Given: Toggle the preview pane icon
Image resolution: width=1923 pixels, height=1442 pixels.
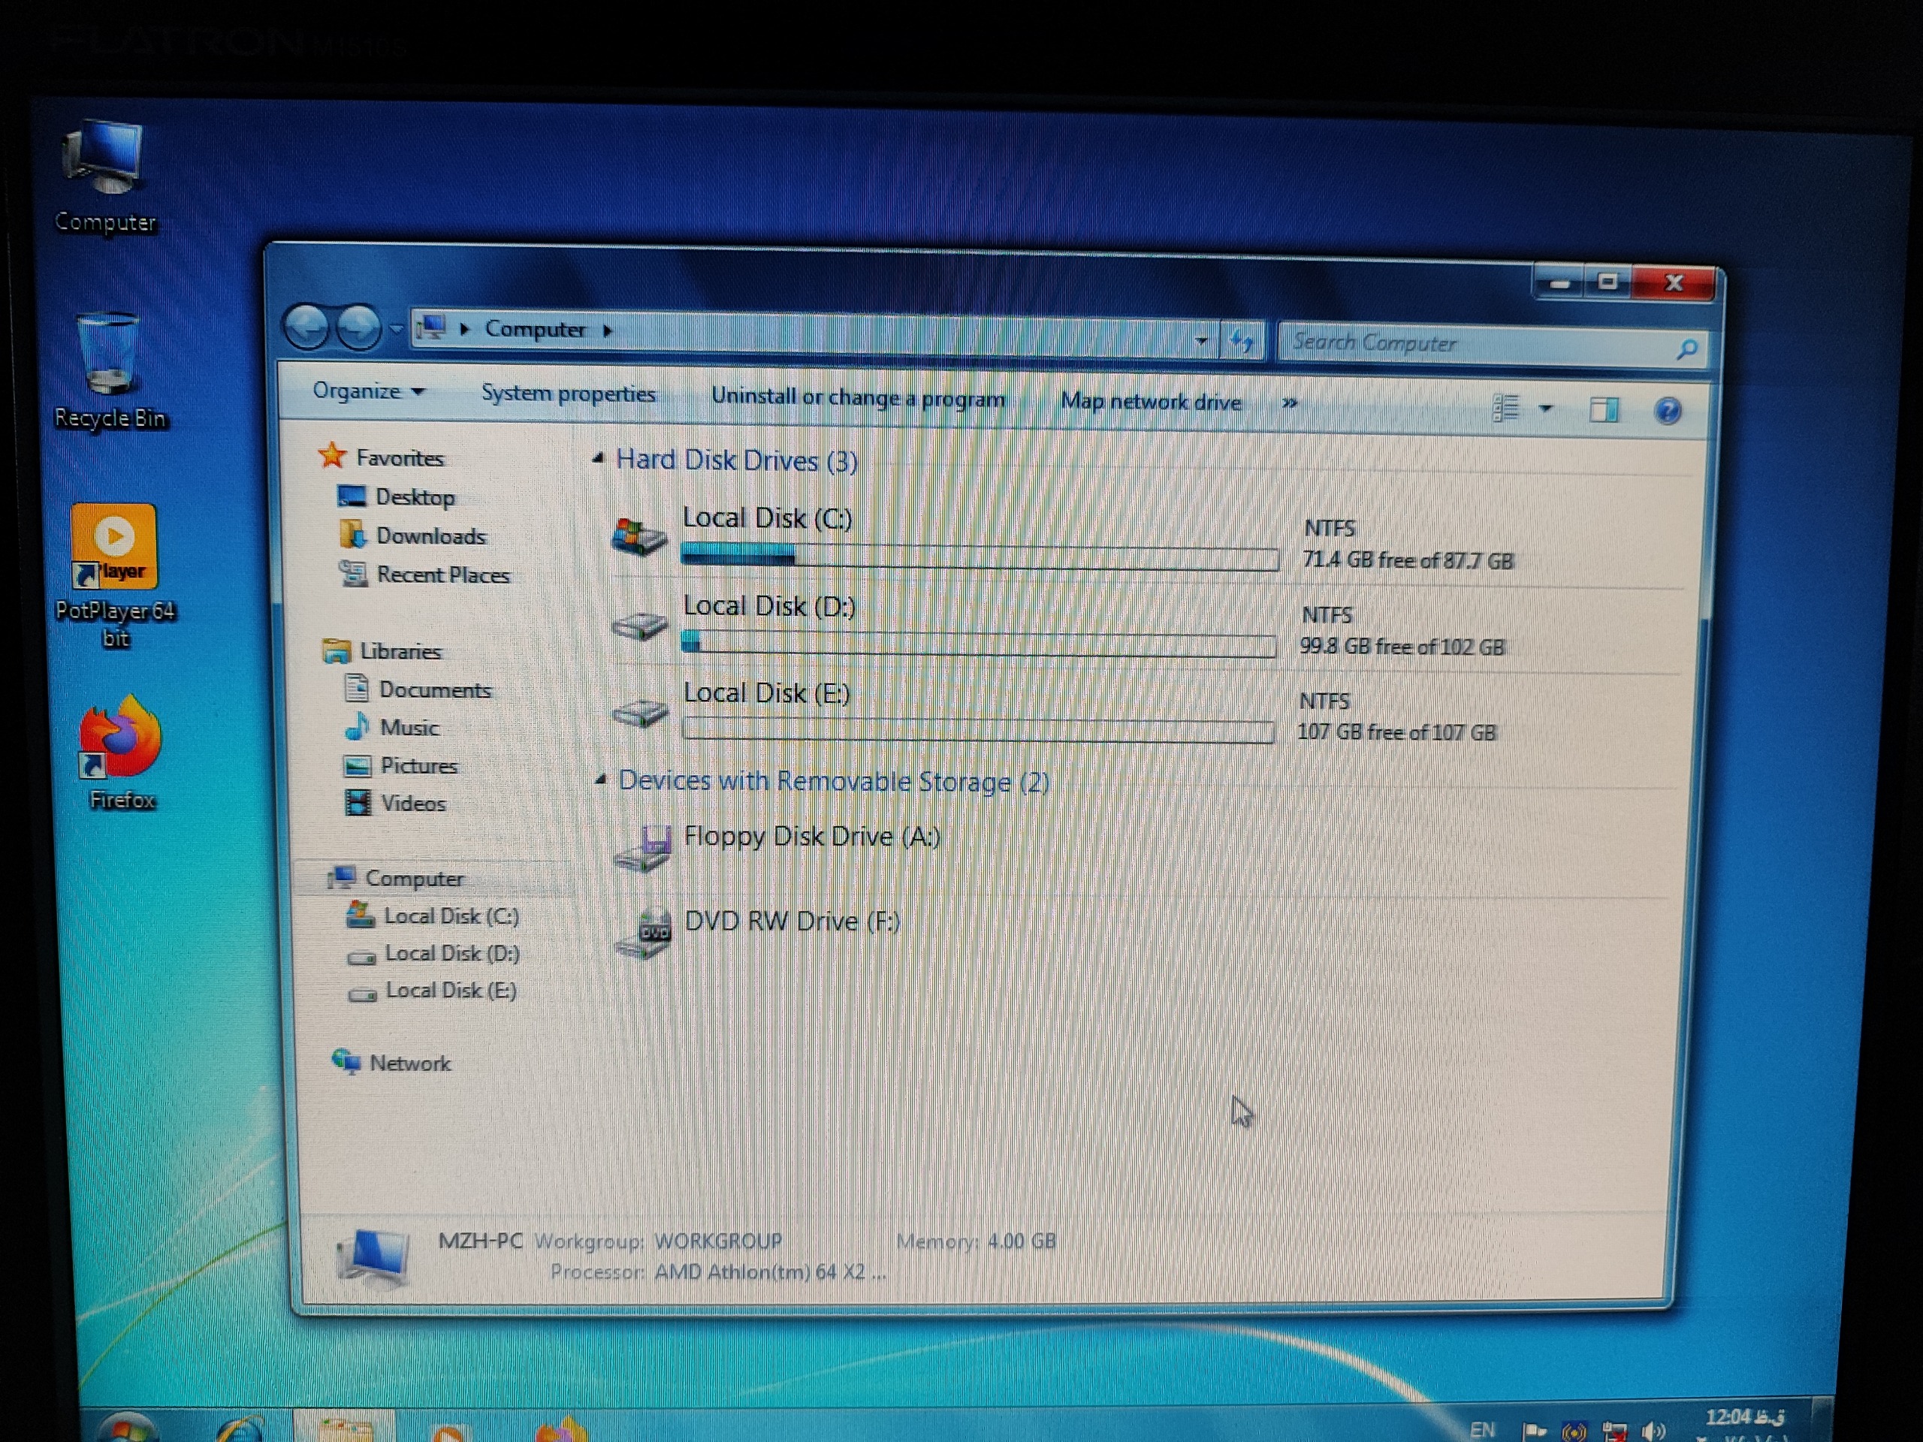Looking at the screenshot, I should [x=1603, y=409].
